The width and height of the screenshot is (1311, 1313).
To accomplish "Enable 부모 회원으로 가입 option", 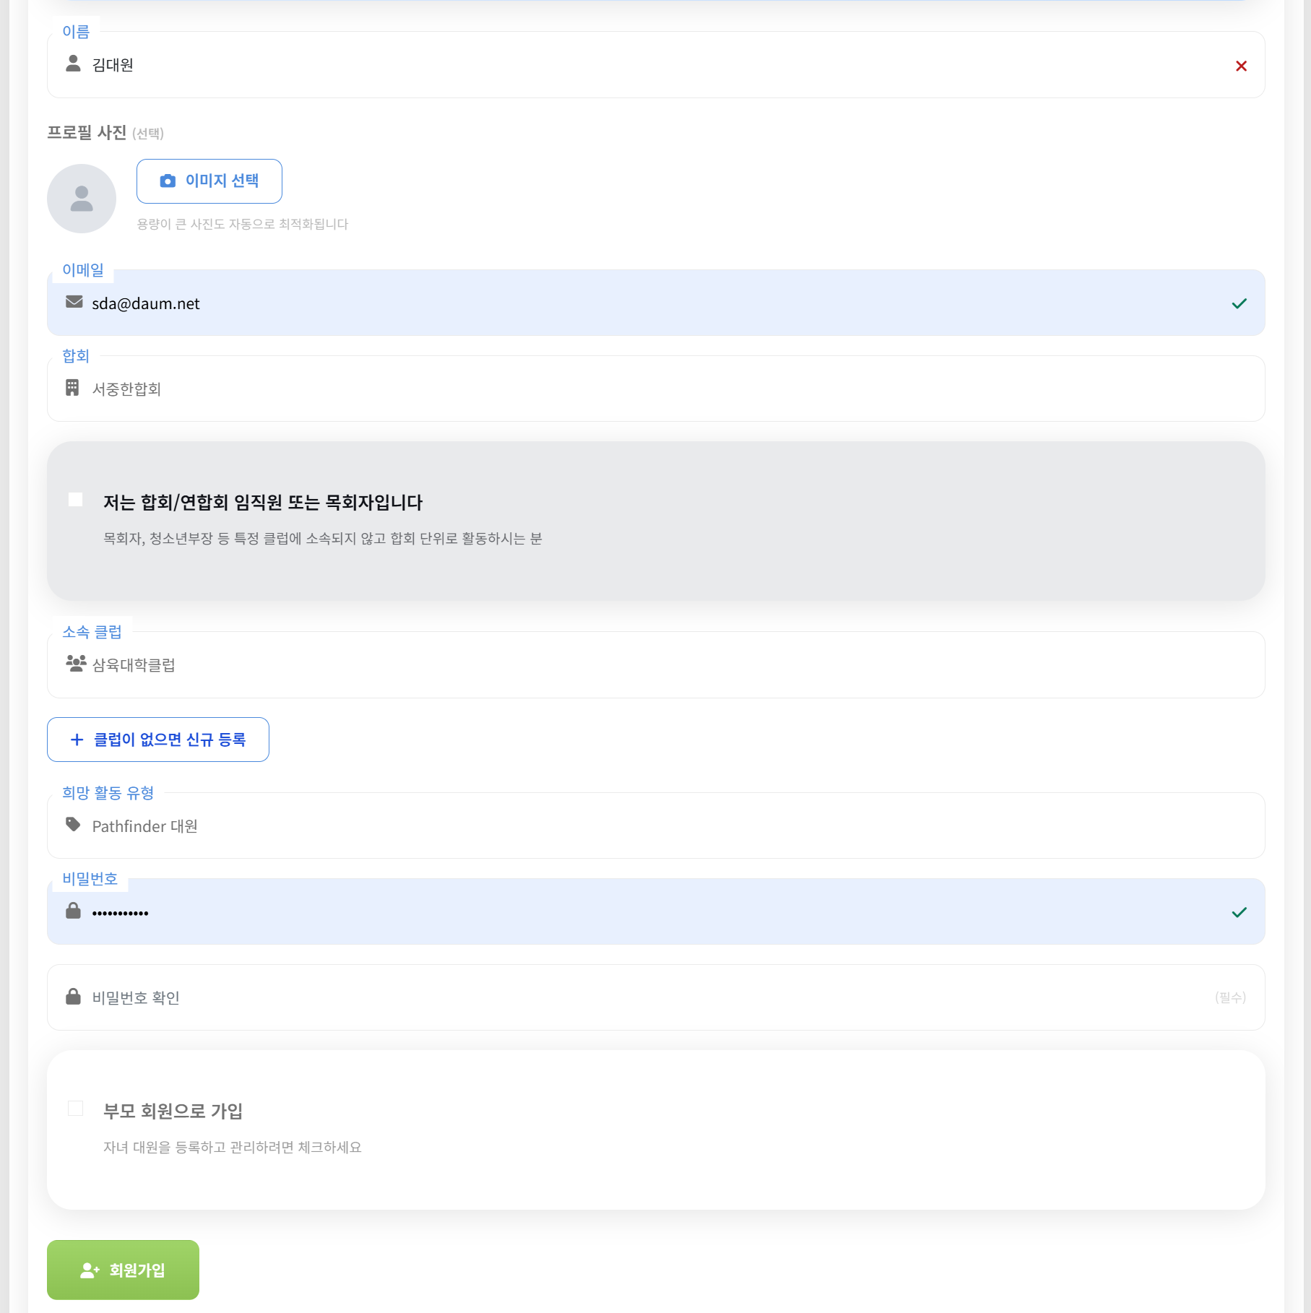I will (75, 1109).
